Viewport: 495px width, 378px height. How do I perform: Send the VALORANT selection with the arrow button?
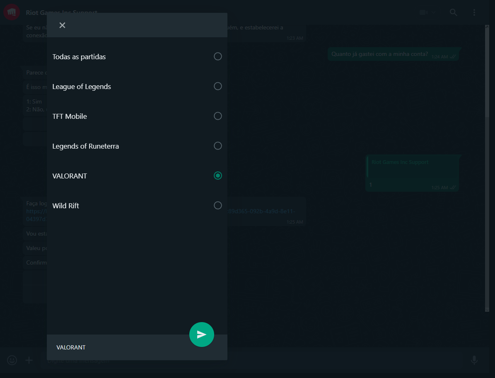tap(202, 335)
